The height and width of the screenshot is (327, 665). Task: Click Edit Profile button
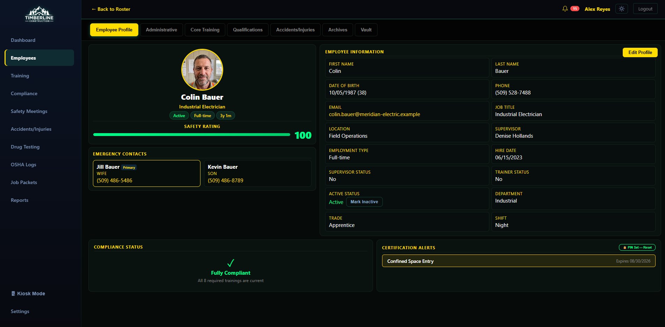coord(640,52)
